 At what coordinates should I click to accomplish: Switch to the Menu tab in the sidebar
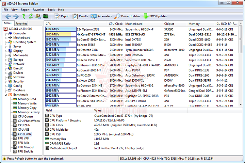pyautogui.click(x=7, y=23)
